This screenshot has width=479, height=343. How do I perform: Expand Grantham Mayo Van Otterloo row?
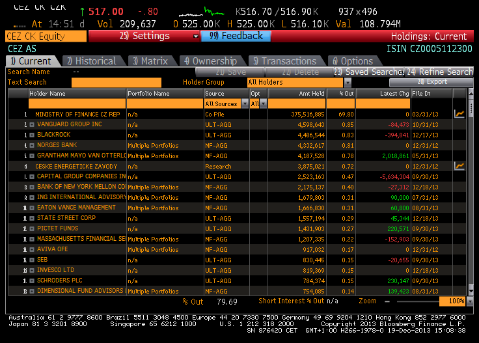tap(32, 156)
